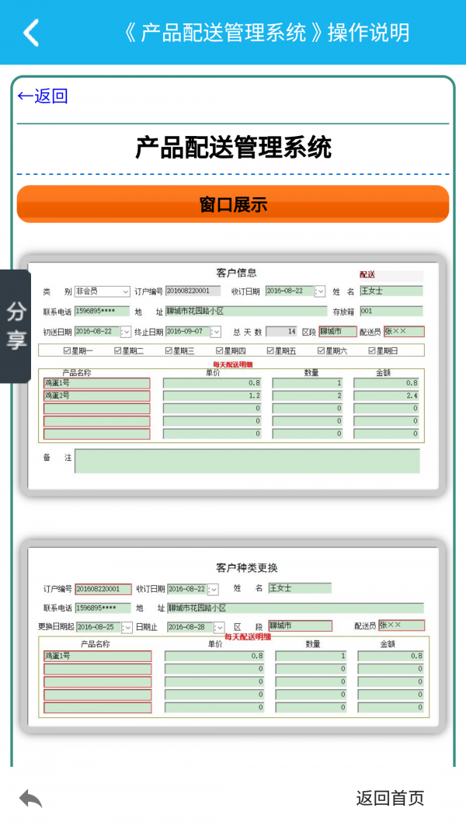
Task: Tap the 产品配送管理系统 heading
Action: pos(233,148)
